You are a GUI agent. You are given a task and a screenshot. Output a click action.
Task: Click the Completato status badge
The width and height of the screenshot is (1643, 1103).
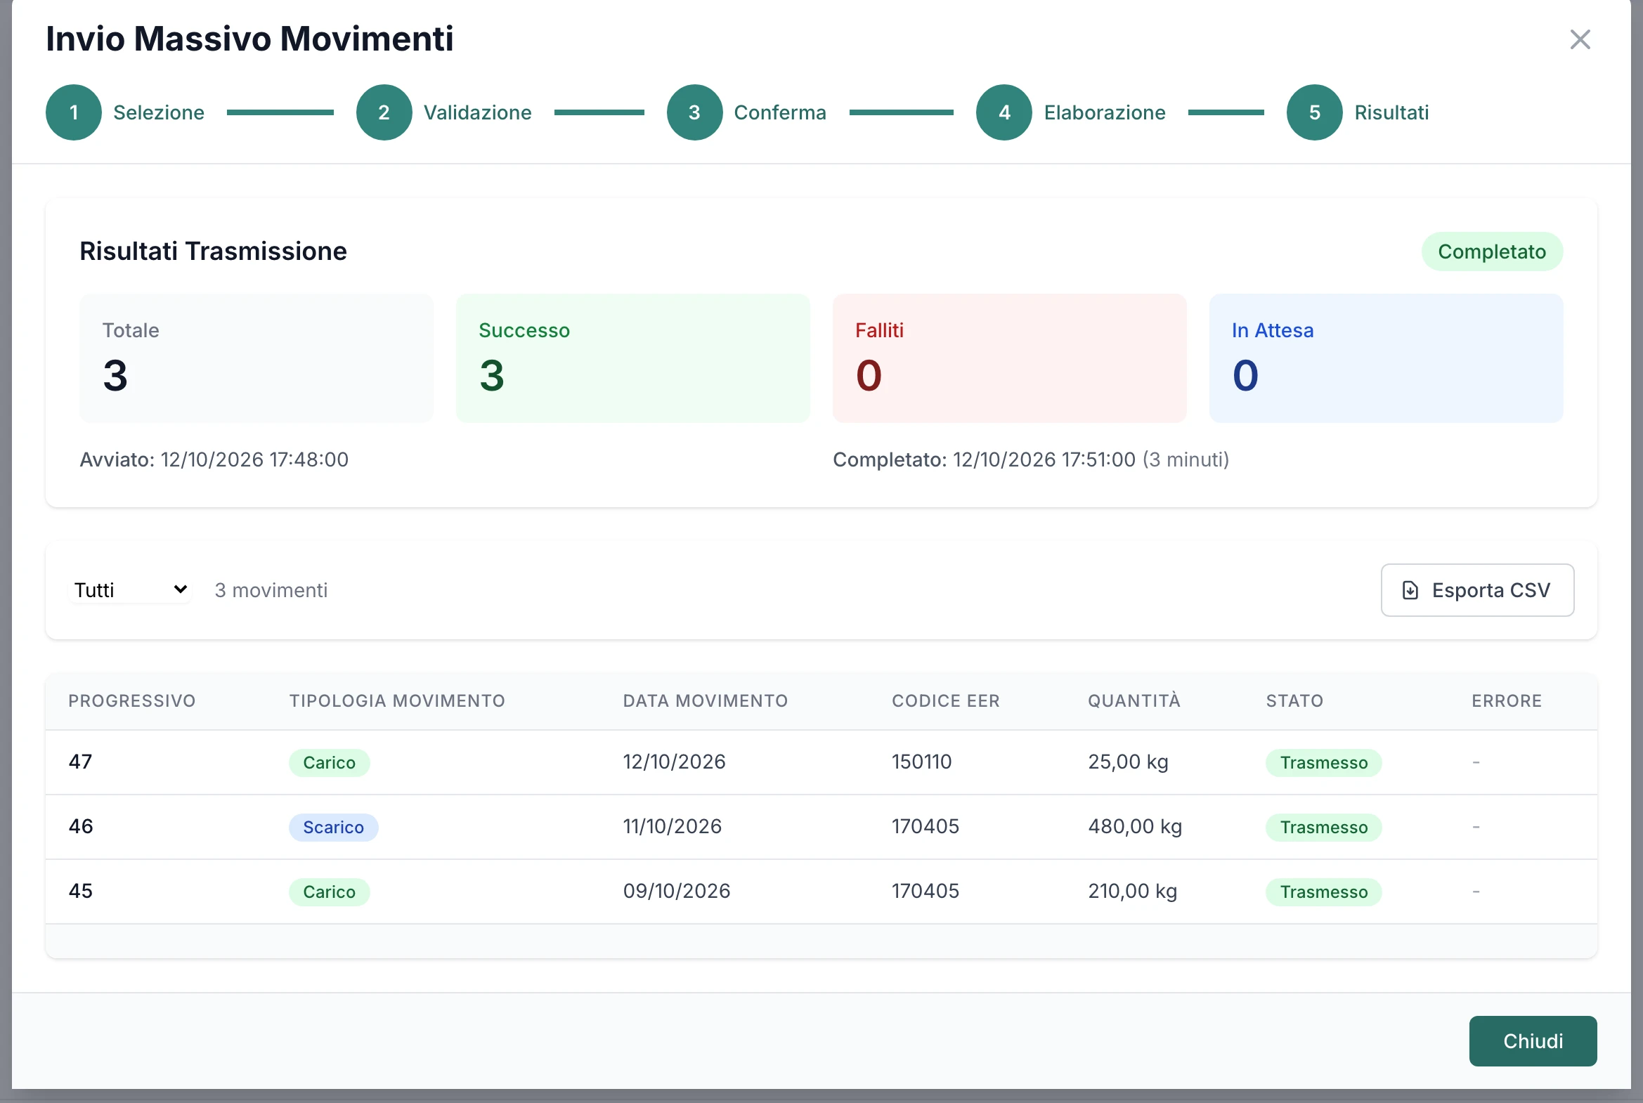point(1492,252)
